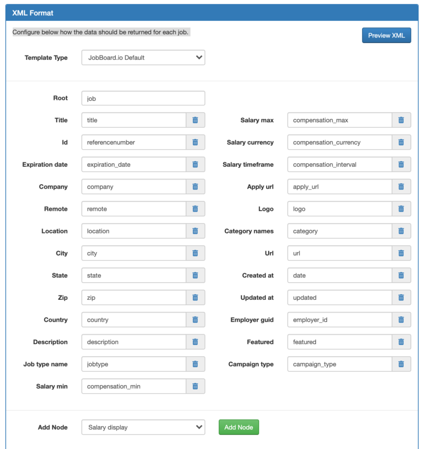The height and width of the screenshot is (449, 424).
Task: Remove the Apply url node
Action: tap(401, 187)
